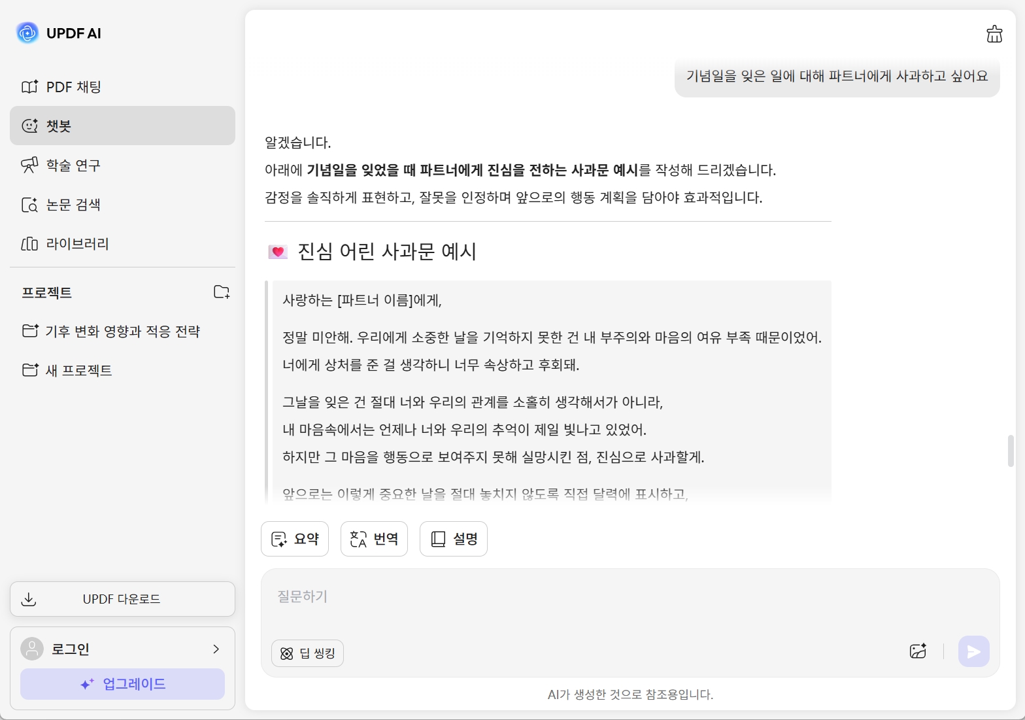Open the 새 프로젝트 folder item
The width and height of the screenshot is (1025, 720).
78,371
